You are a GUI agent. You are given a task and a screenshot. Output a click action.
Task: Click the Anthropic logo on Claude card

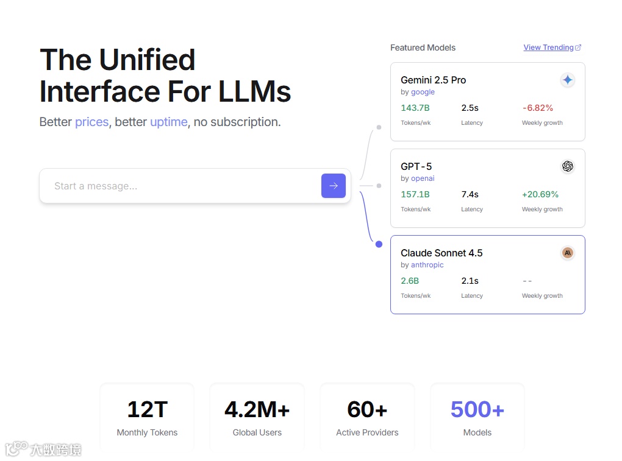[568, 253]
